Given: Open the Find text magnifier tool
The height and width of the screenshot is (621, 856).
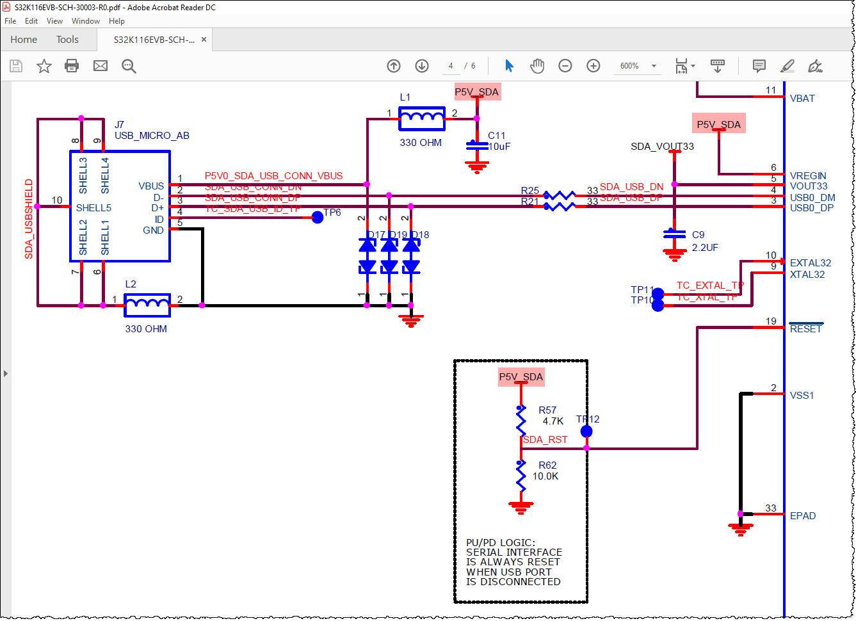Looking at the screenshot, I should coord(129,66).
